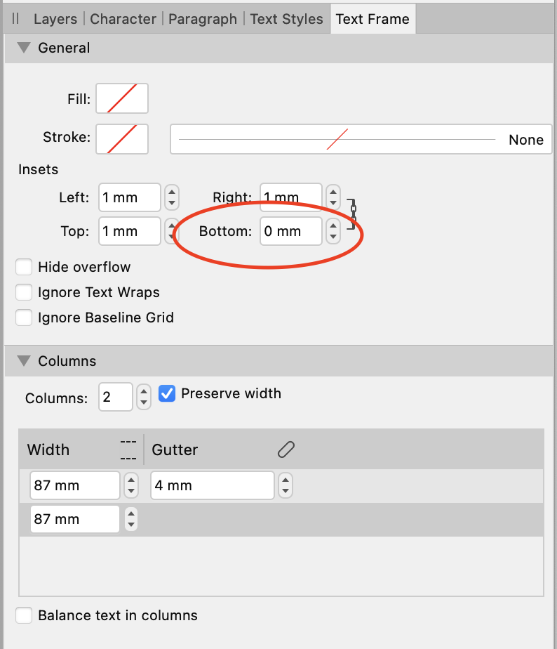Image resolution: width=557 pixels, height=649 pixels.
Task: Click the panel grip handle icon
Action: [15, 19]
